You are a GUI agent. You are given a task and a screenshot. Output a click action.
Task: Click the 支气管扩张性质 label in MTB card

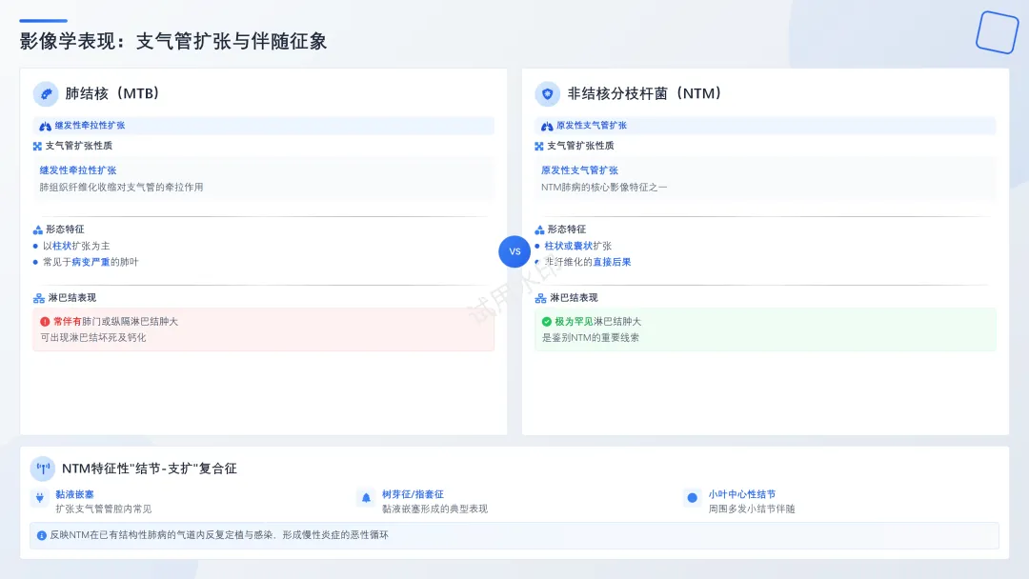click(79, 146)
